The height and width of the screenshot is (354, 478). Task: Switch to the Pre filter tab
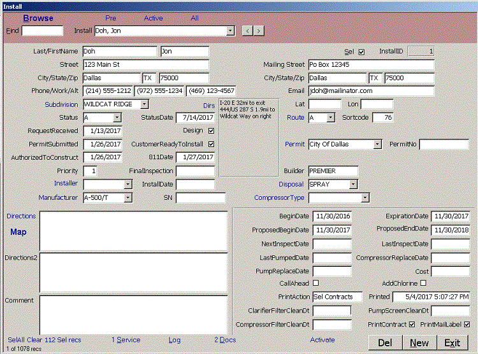click(111, 18)
